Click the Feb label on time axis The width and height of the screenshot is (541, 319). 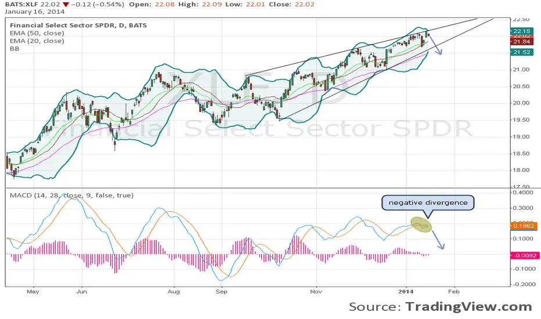point(454,292)
